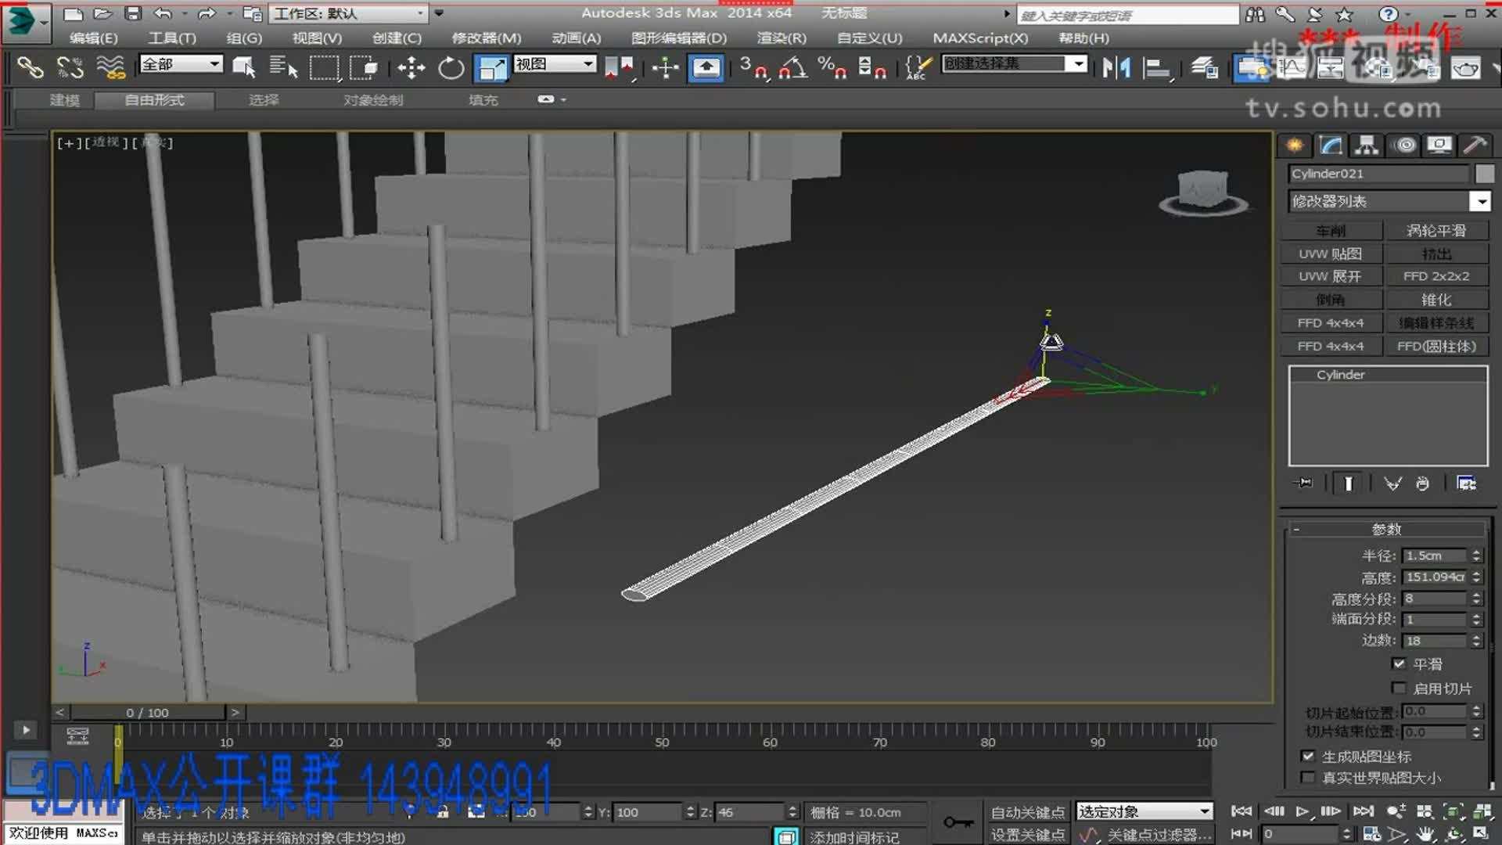Image resolution: width=1502 pixels, height=845 pixels.
Task: Render the scene with the teapot icon
Action: pyautogui.click(x=1467, y=68)
